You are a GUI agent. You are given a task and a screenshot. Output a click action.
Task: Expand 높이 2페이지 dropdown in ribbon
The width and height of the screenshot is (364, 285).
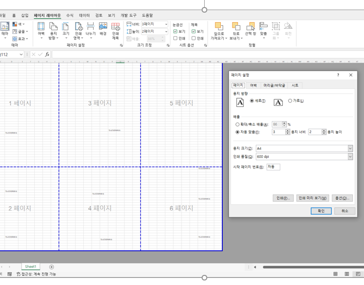pos(166,31)
